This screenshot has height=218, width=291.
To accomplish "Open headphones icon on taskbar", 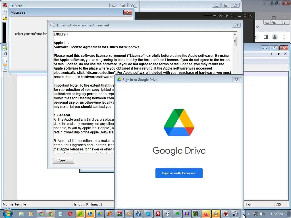I will point(187,214).
